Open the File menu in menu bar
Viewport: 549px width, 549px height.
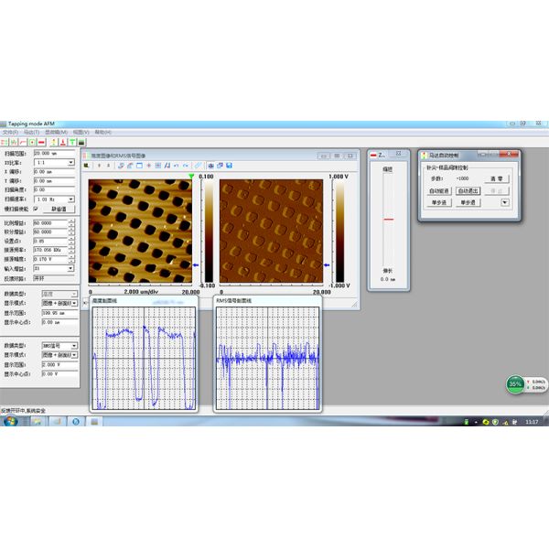[9, 132]
